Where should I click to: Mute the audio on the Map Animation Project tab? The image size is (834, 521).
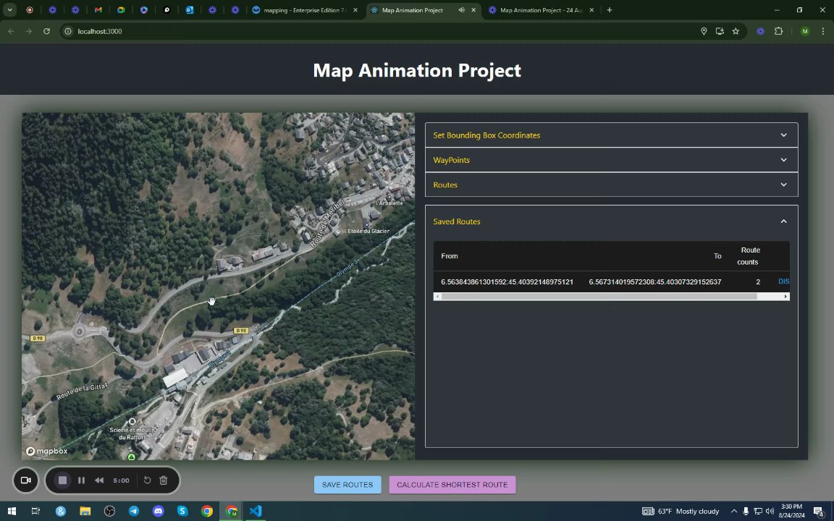click(461, 10)
